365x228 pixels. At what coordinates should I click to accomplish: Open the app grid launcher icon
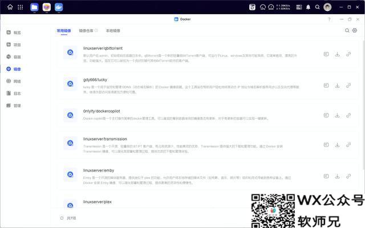(x=21, y=7)
